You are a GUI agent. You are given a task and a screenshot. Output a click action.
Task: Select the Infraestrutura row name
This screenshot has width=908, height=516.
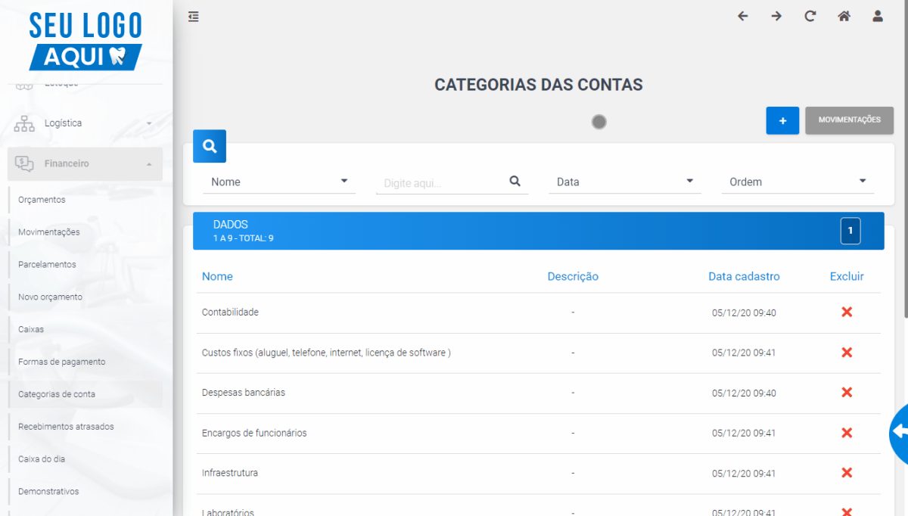point(230,473)
